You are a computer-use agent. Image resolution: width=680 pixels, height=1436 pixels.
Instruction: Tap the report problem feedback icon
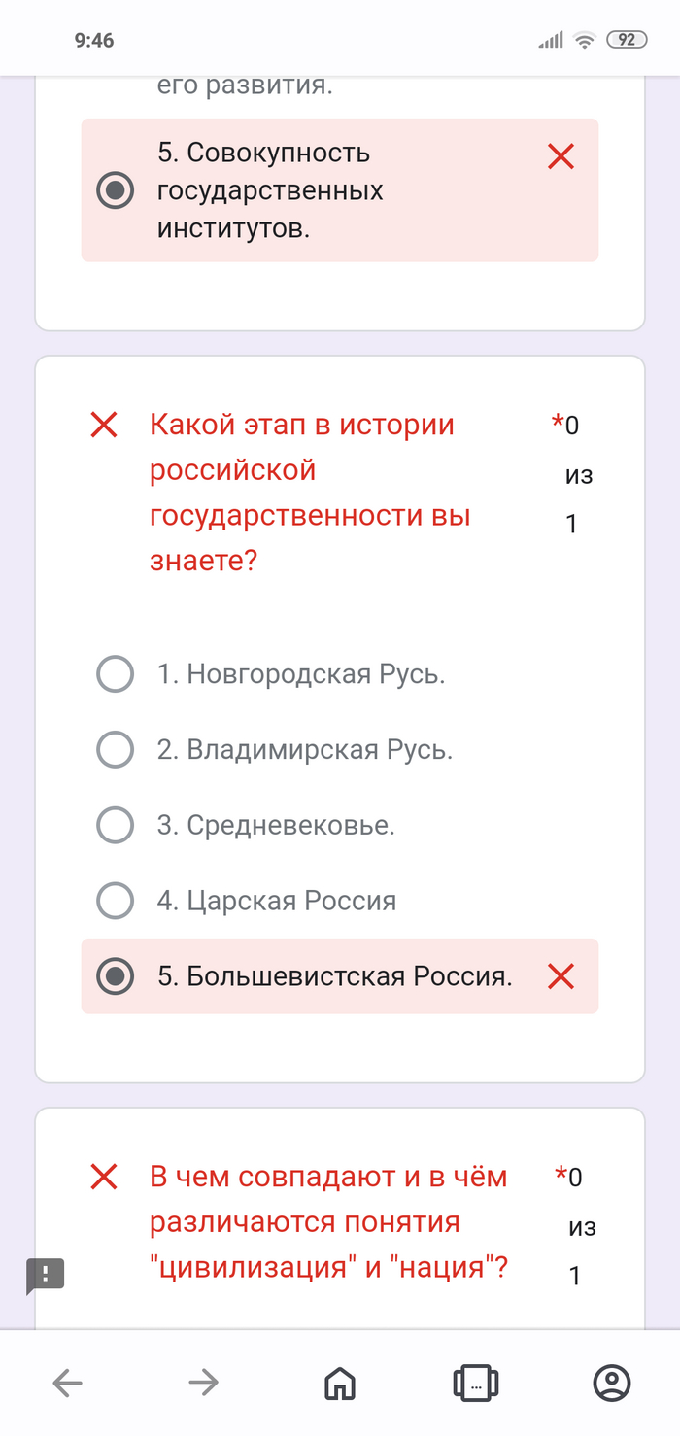tap(46, 1274)
